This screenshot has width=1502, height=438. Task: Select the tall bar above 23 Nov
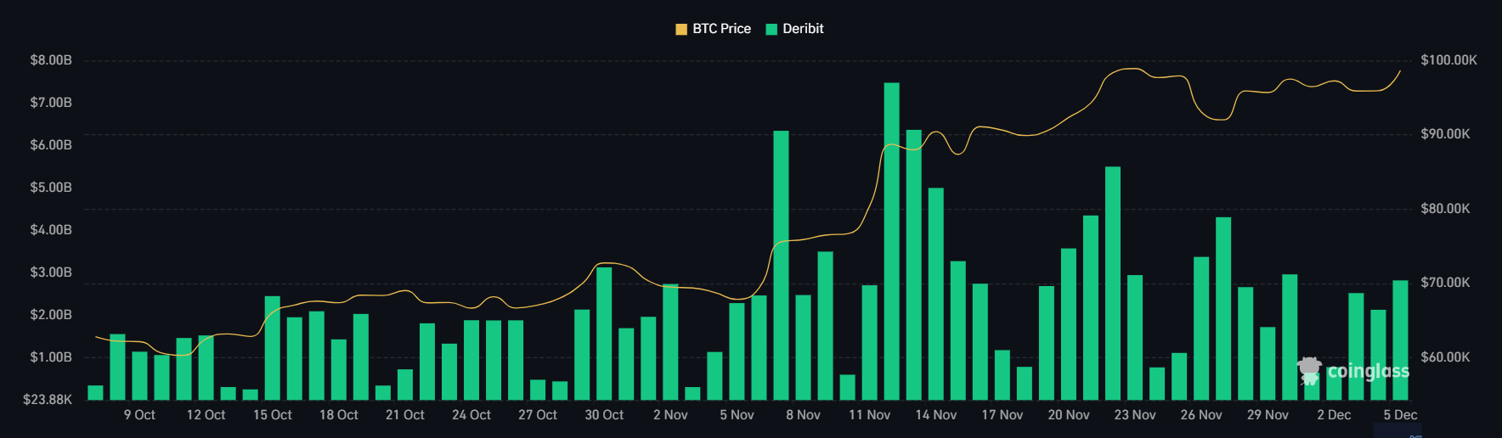point(1113,283)
